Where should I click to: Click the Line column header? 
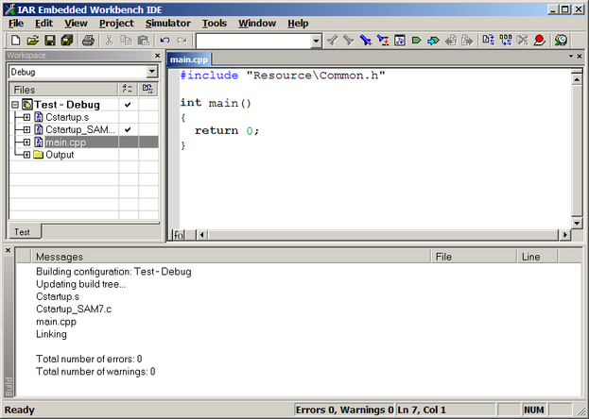(x=537, y=257)
